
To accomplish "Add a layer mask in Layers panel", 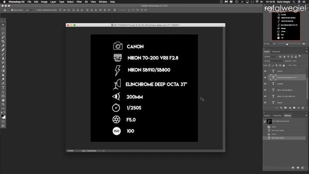I will coord(285,108).
